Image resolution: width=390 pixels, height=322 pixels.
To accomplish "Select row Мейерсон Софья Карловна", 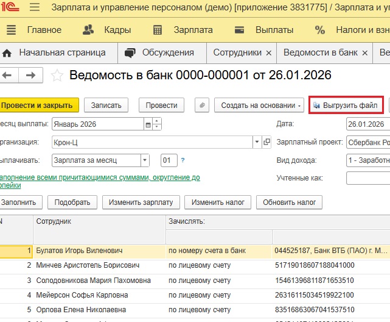I will (195, 295).
